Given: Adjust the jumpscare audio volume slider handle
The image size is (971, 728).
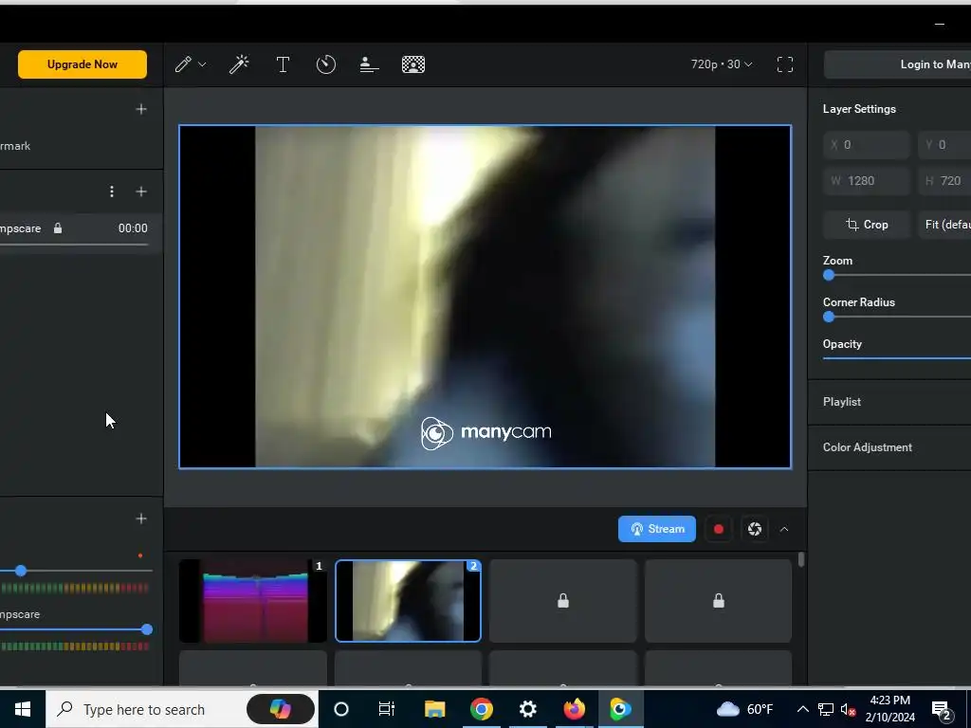Looking at the screenshot, I should coord(147,629).
